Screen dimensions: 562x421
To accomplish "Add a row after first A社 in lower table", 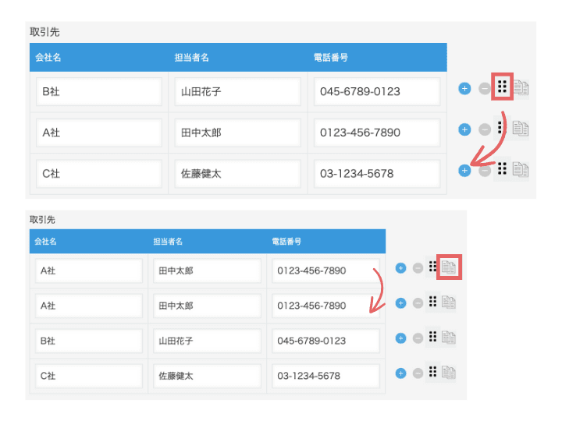I will coord(400,267).
